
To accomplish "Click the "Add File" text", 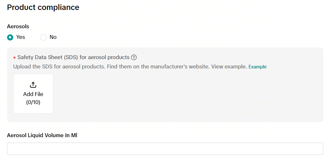I will [33, 94].
